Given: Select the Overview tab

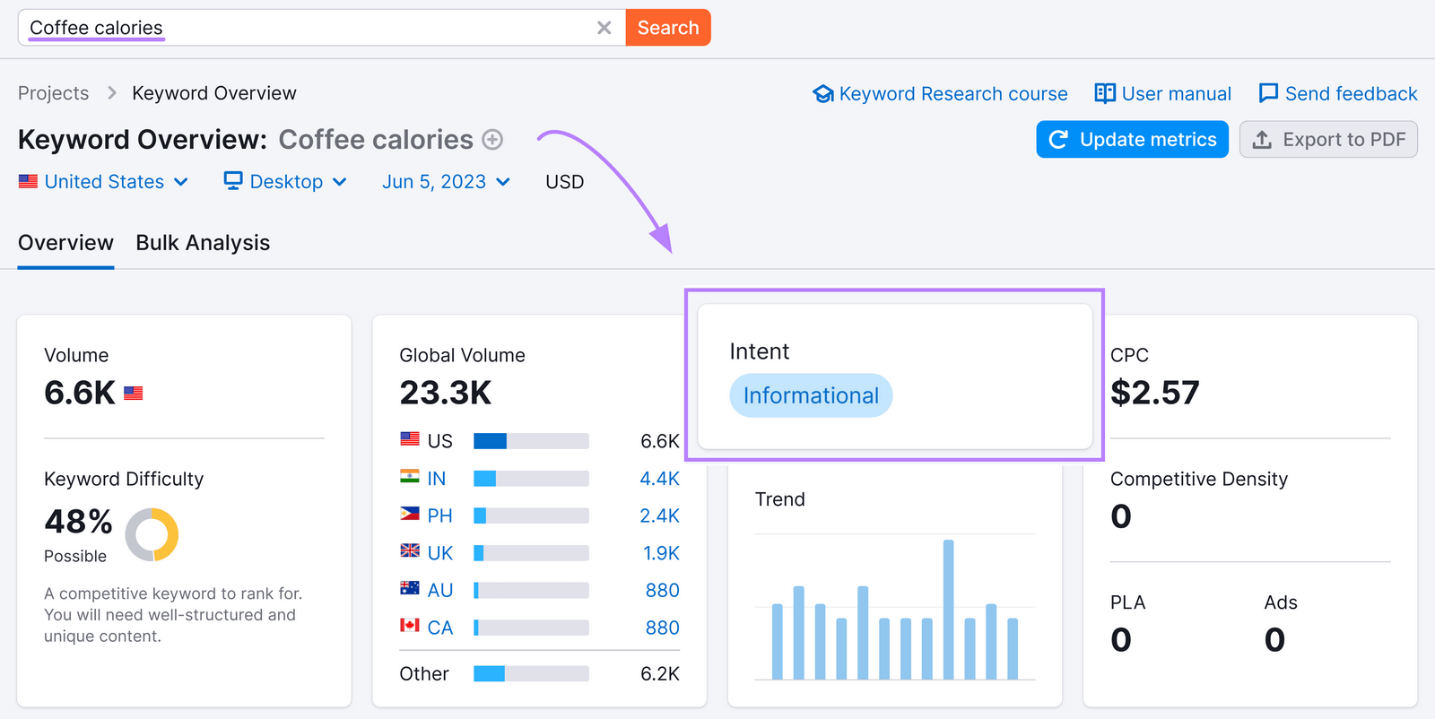Looking at the screenshot, I should point(65,243).
